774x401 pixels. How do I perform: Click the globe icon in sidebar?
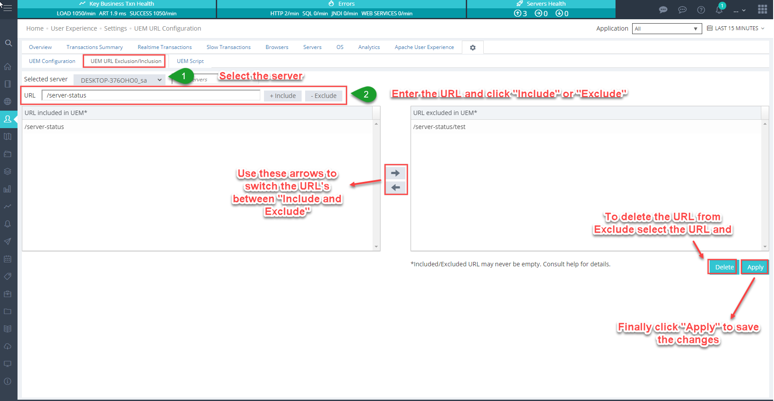[x=7, y=101]
